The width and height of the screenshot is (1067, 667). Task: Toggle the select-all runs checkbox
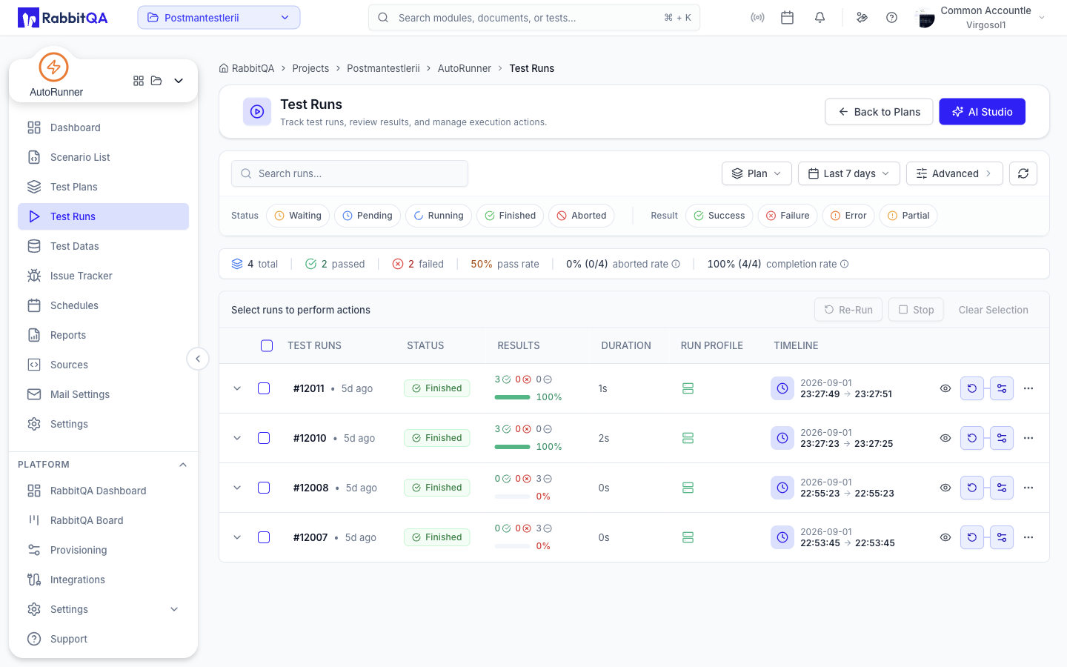click(267, 345)
